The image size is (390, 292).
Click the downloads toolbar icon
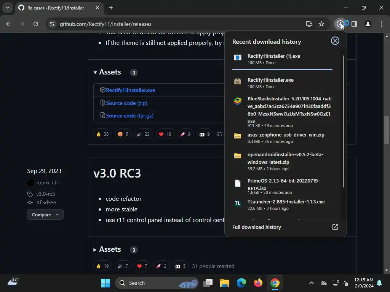(340, 24)
